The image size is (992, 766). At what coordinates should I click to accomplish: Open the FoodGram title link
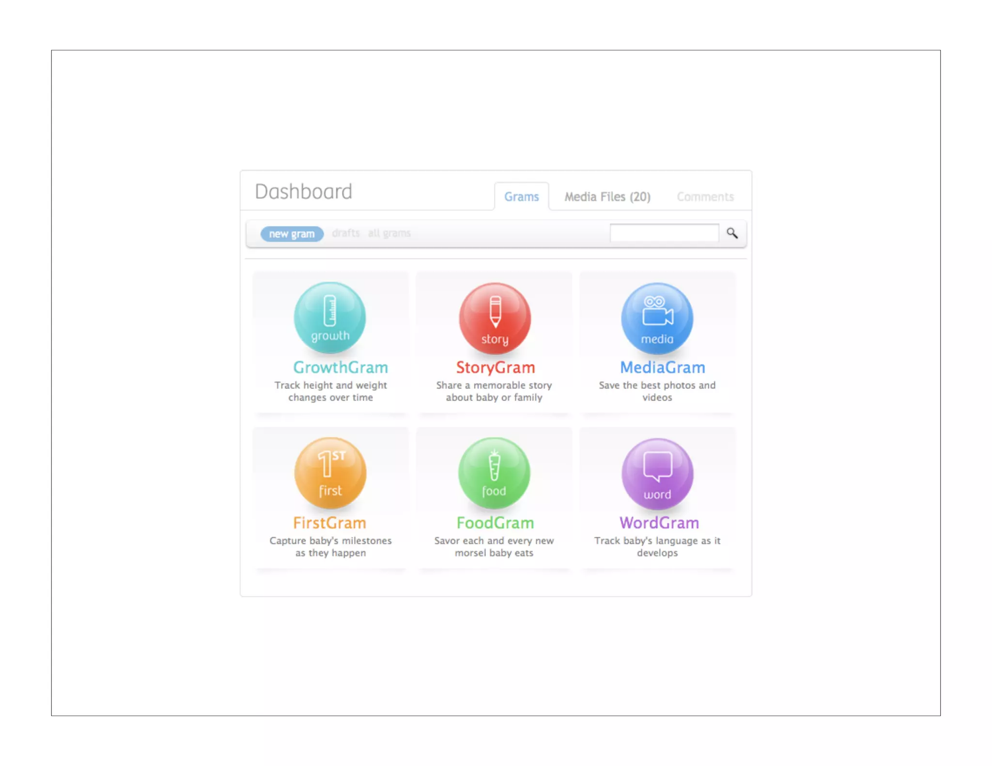tap(495, 523)
